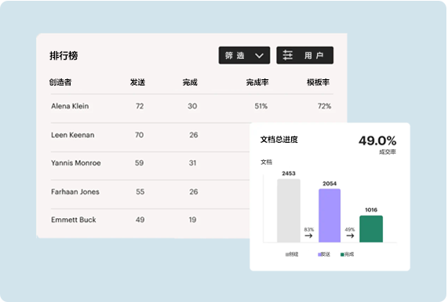
Task: Click Leen Keenan's completed value 26
Action: [x=194, y=135]
